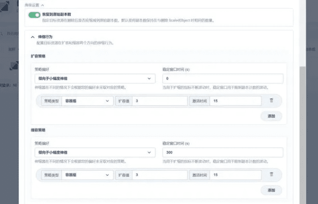Delete the 扩容策略 rule with trash icon
This screenshot has height=204, width=318.
(x=271, y=101)
